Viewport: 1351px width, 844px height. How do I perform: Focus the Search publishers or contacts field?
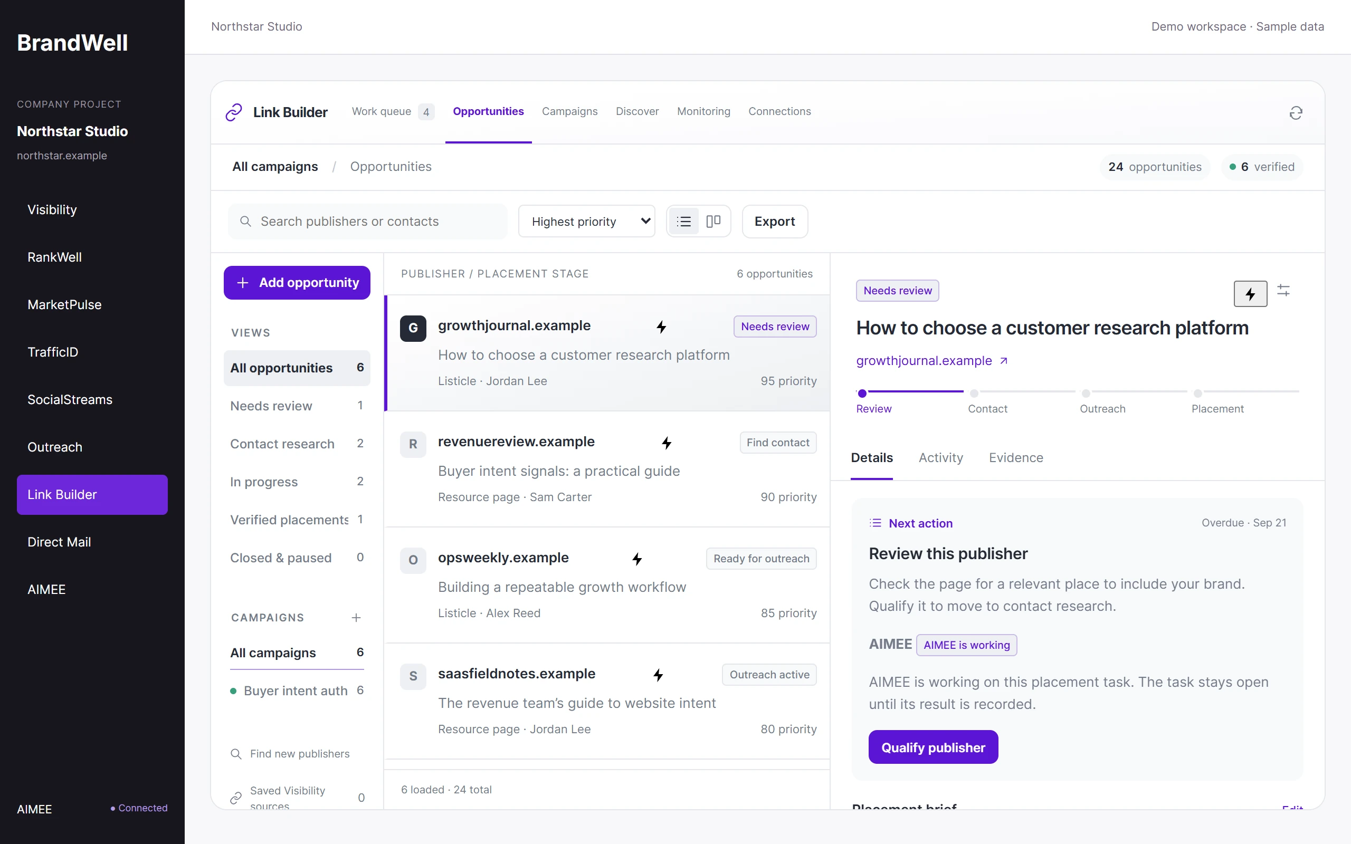click(368, 222)
